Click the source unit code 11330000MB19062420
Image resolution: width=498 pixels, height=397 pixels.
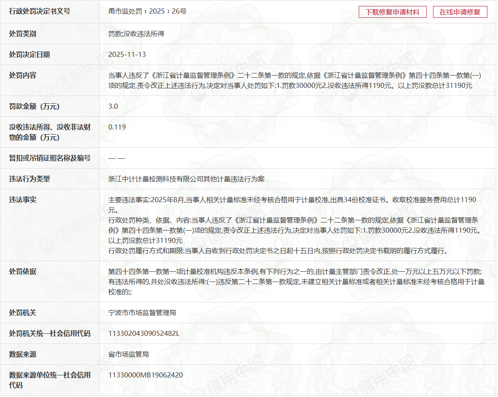146,375
